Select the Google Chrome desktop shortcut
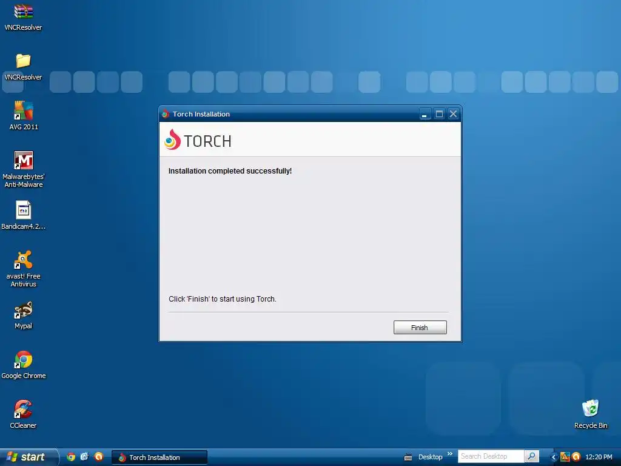This screenshot has height=466, width=621. [x=24, y=365]
